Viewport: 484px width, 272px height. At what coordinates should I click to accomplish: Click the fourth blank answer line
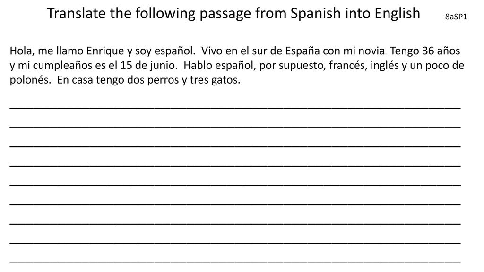click(235, 166)
